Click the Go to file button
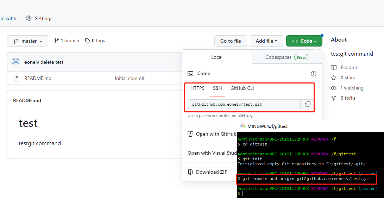 [x=231, y=41]
